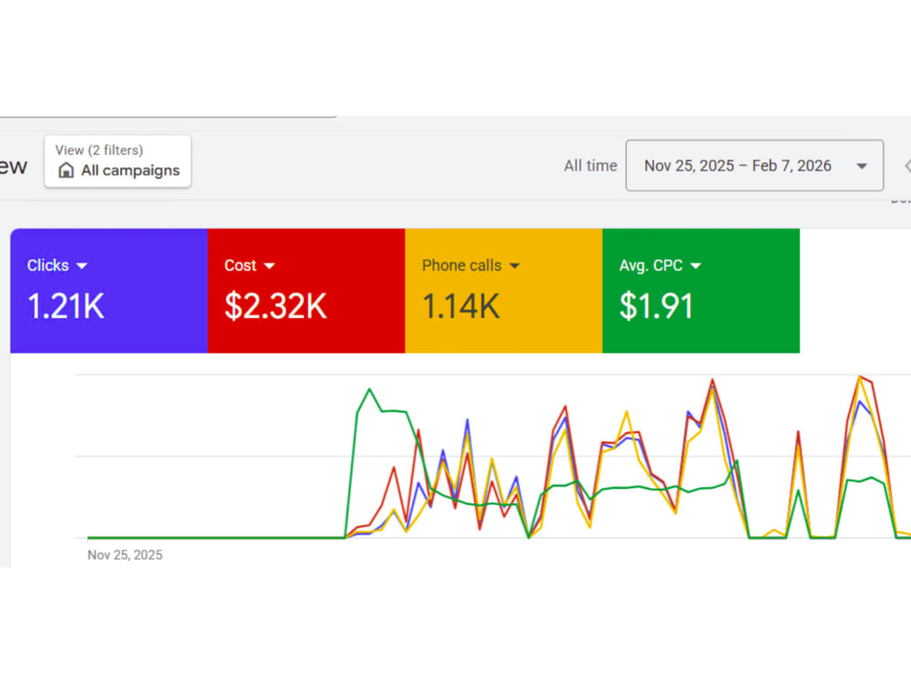Screen dimensions: 911x683
Task: Click the View (2 filters) label
Action: tap(98, 150)
